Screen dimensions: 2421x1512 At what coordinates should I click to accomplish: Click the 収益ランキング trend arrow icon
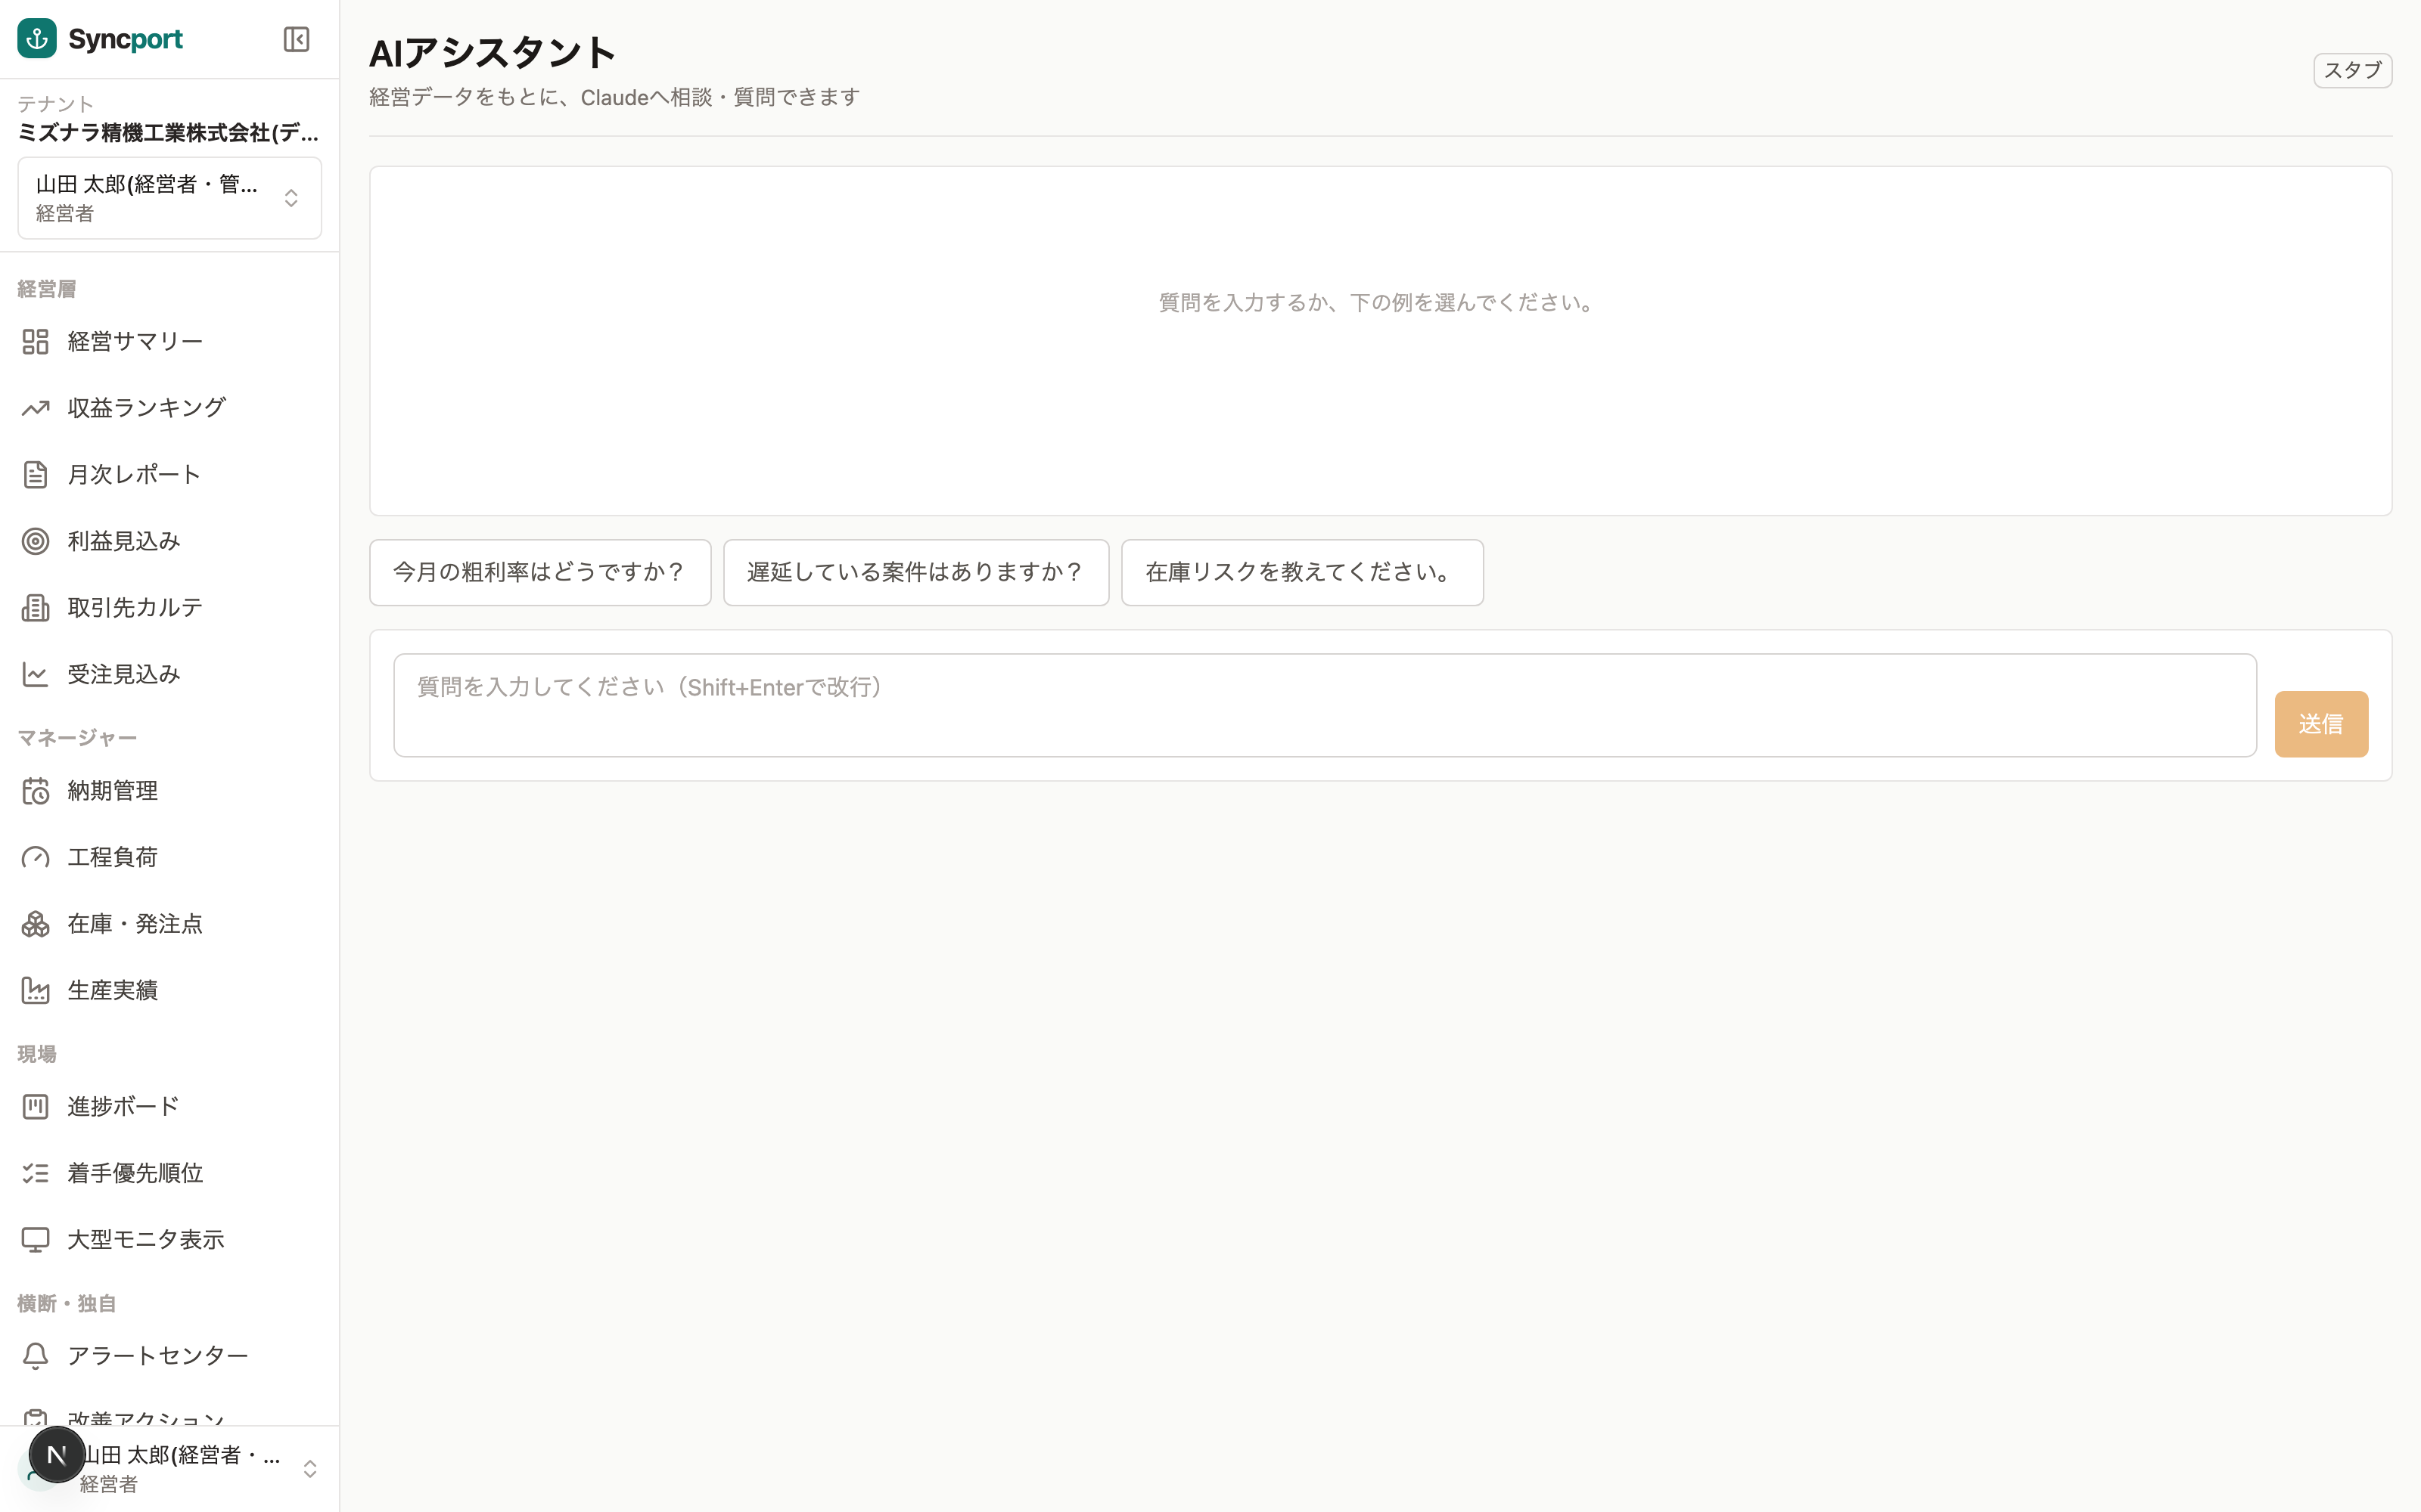click(x=35, y=408)
